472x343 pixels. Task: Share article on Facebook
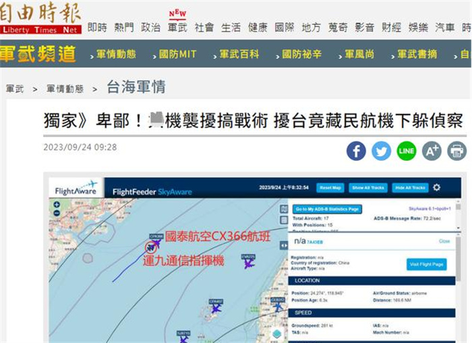point(356,151)
